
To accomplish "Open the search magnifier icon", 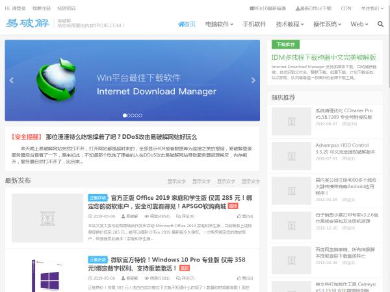I will pyautogui.click(x=380, y=24).
